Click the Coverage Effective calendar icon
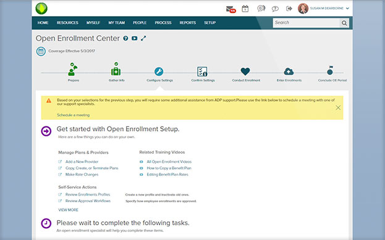Image resolution: width=385 pixels, height=240 pixels. 41,51
